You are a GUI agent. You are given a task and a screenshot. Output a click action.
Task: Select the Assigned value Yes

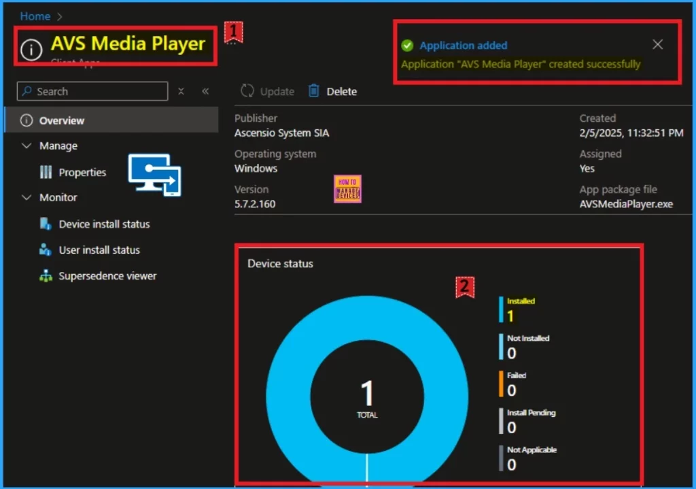[587, 169]
